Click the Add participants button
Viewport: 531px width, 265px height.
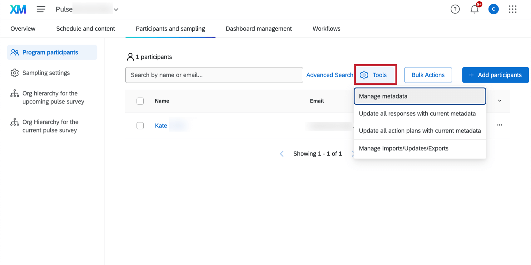point(495,75)
